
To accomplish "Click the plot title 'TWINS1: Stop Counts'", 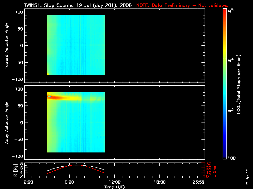I will coord(49,5).
